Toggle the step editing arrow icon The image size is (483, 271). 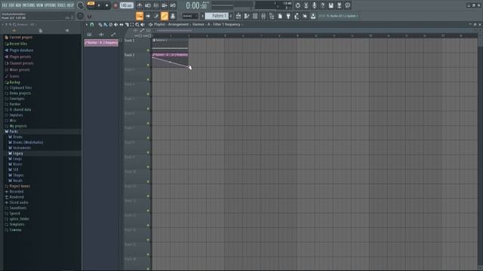(148, 16)
